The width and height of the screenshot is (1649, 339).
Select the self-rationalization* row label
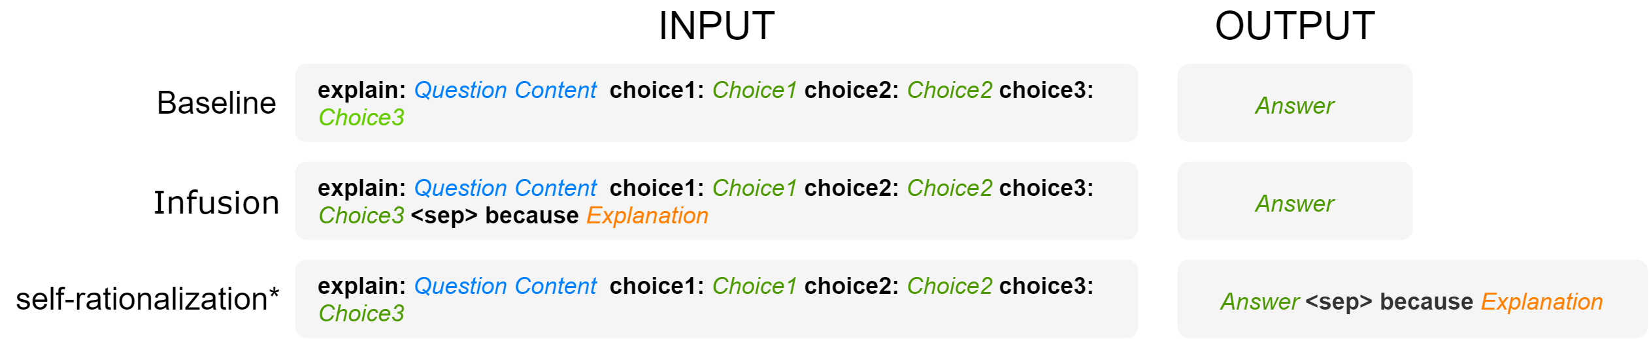148,299
